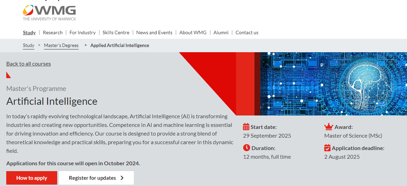This screenshot has height=186, width=407.
Task: Click the crown icon beside Award
Action: [328, 127]
